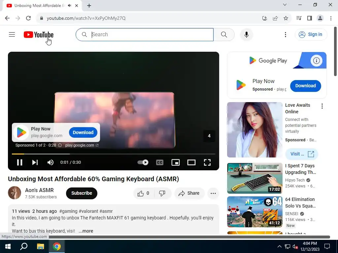This screenshot has height=253, width=338.
Task: Click the #valorant hashtag
Action: [x=88, y=211]
